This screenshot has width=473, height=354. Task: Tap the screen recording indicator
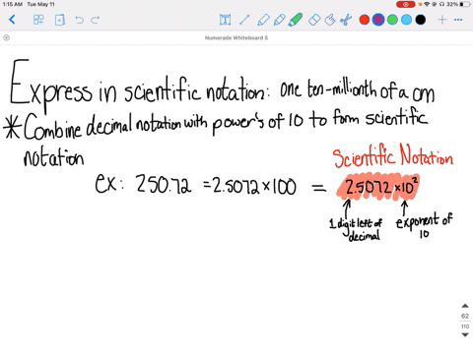coord(406,4)
